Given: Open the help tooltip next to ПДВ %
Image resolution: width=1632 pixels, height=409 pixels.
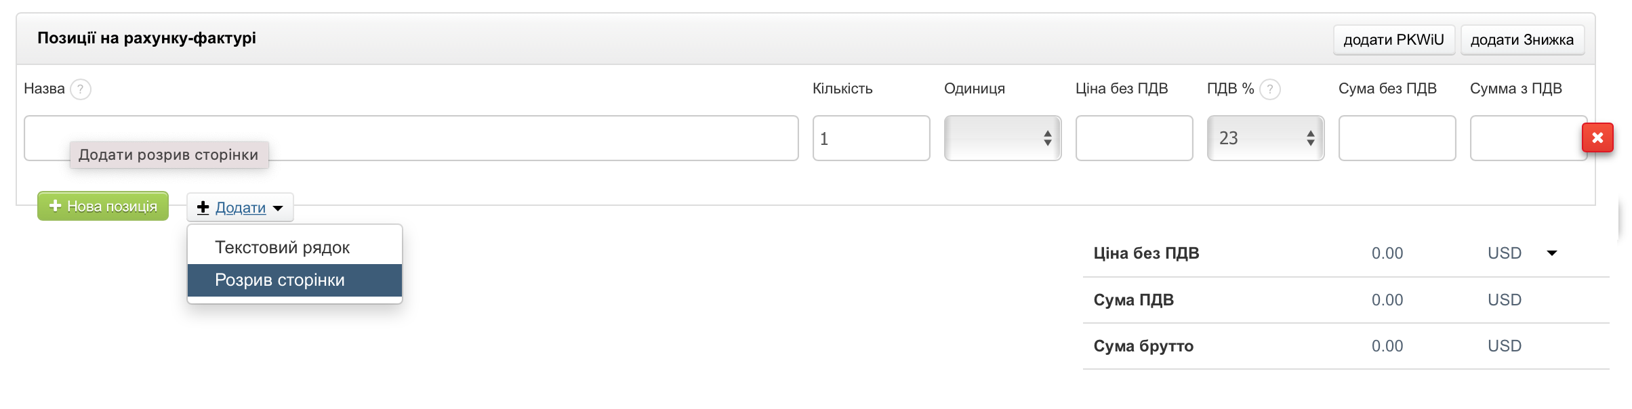Looking at the screenshot, I should (1269, 89).
